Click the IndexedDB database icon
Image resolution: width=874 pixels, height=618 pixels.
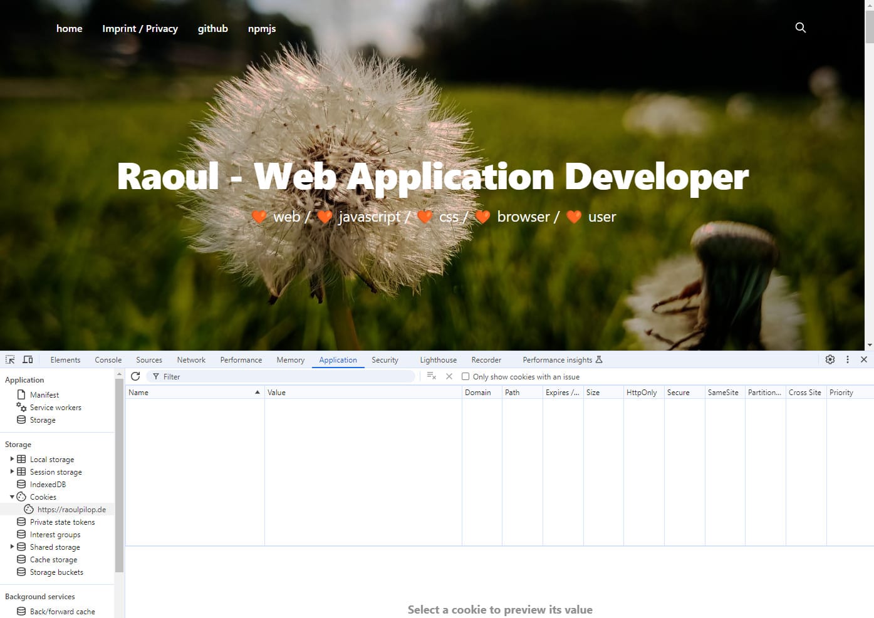click(x=21, y=484)
